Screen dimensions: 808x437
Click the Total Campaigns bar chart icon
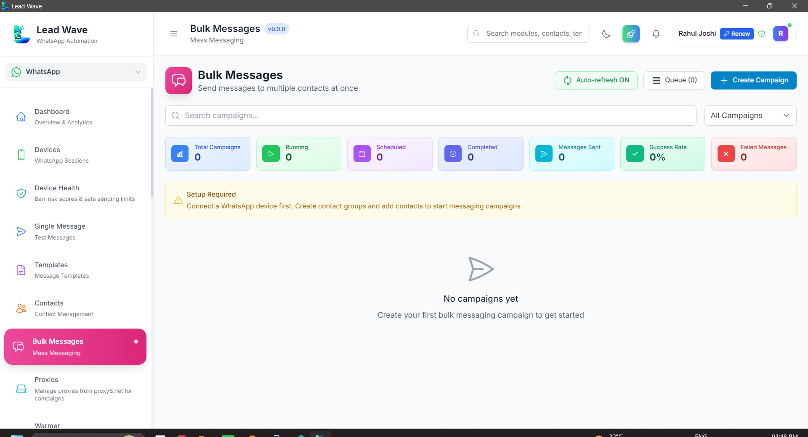tap(180, 154)
